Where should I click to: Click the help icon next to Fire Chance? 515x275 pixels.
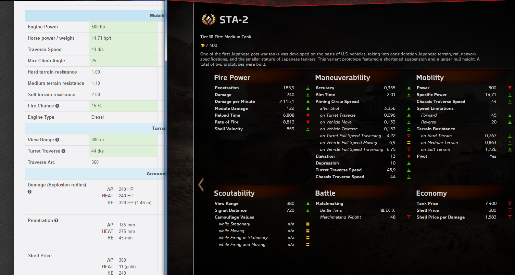pyautogui.click(x=57, y=106)
